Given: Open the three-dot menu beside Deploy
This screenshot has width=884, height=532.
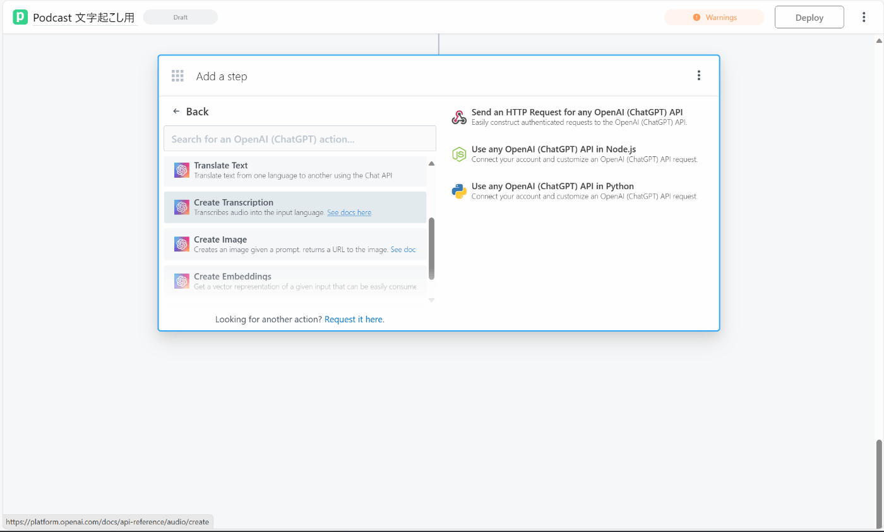Looking at the screenshot, I should point(864,17).
